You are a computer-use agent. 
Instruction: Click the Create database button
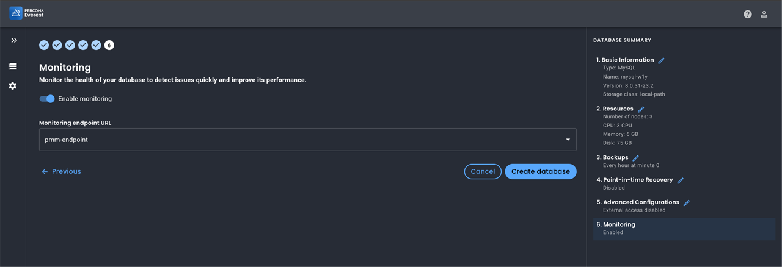[540, 171]
